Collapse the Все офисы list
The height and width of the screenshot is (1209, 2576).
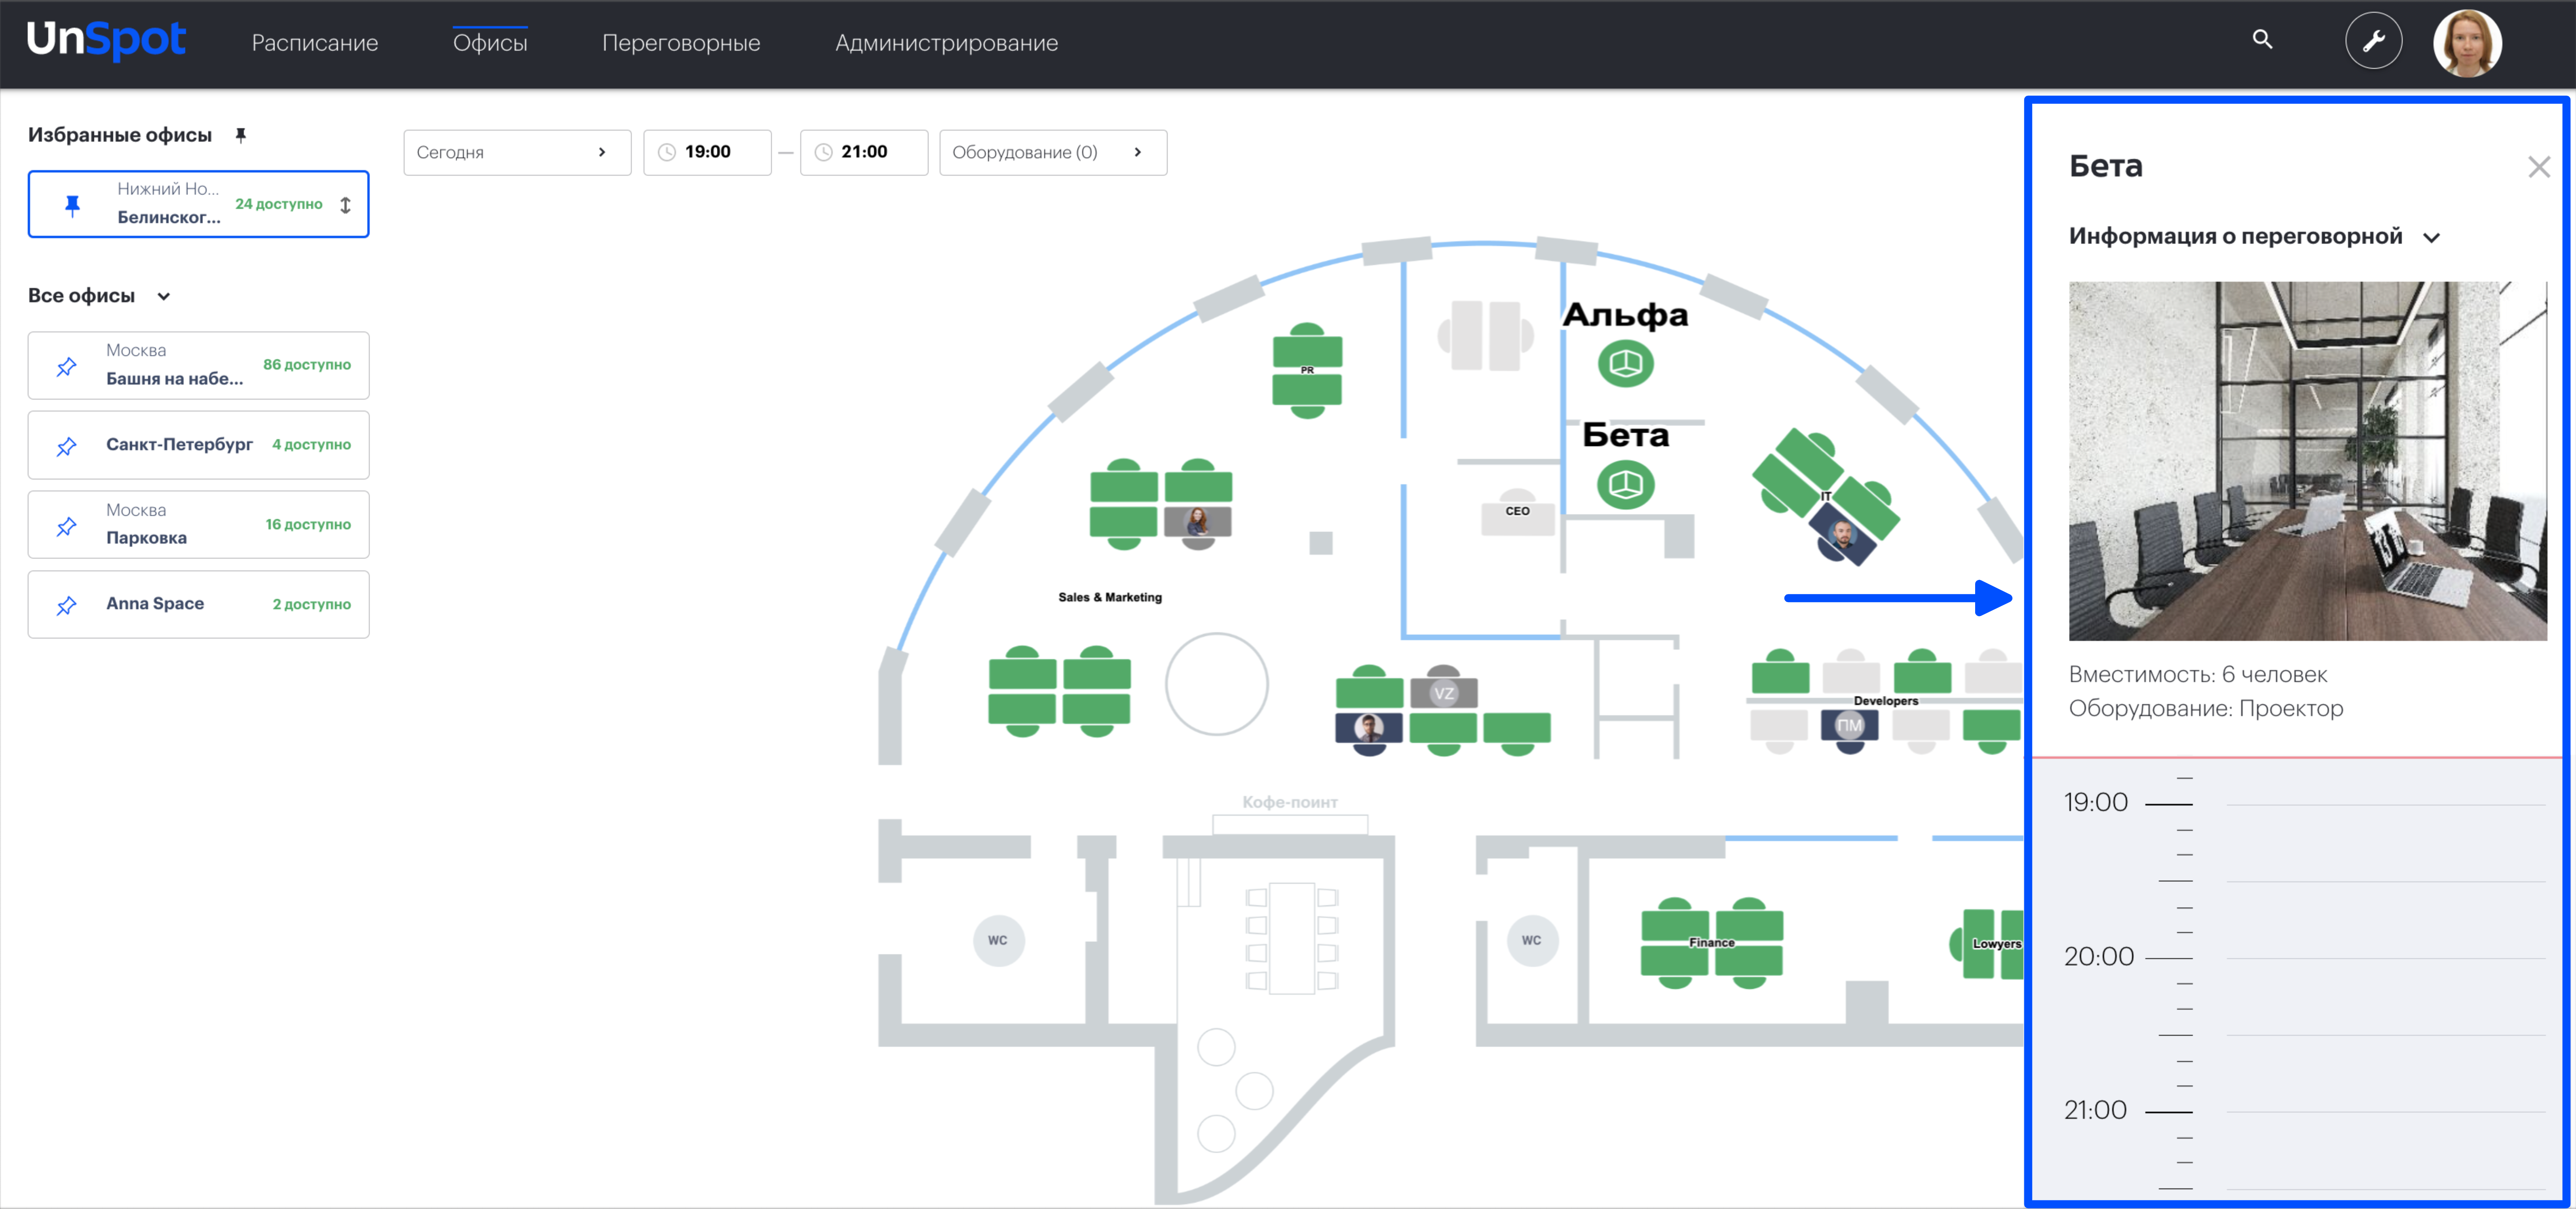pos(164,297)
